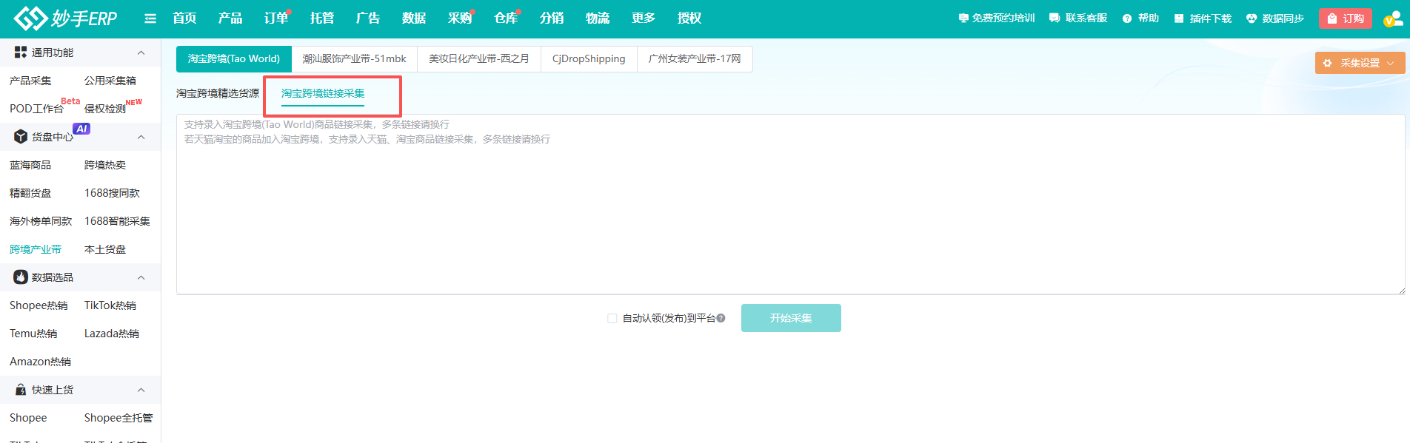Open the 授权 menu
The width and height of the screenshot is (1410, 443).
point(689,18)
